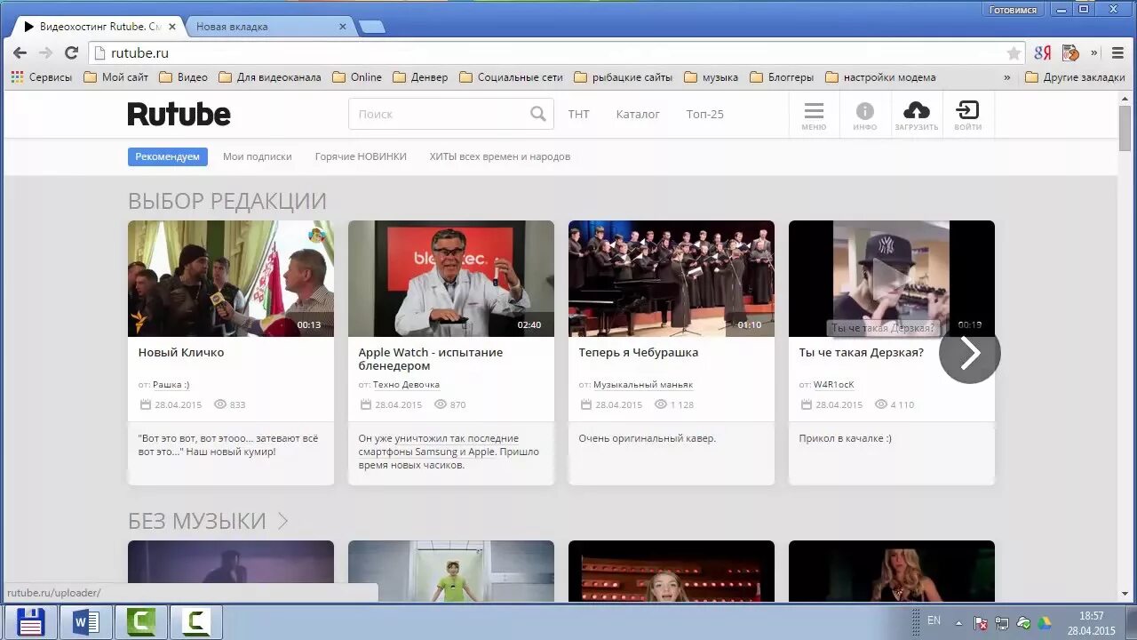Click the browser forward arrow

[45, 53]
